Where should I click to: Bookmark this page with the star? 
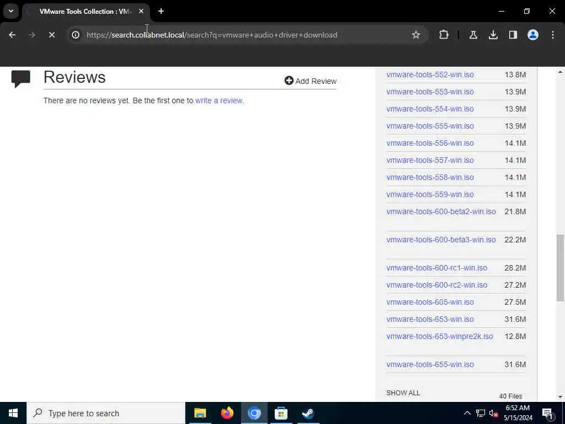[x=416, y=35]
